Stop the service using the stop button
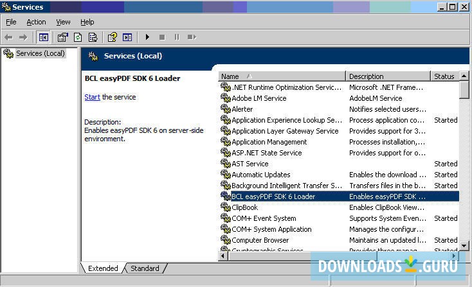The width and height of the screenshot is (472, 287). 162,37
